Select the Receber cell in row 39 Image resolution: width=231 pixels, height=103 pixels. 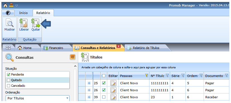point(216,97)
